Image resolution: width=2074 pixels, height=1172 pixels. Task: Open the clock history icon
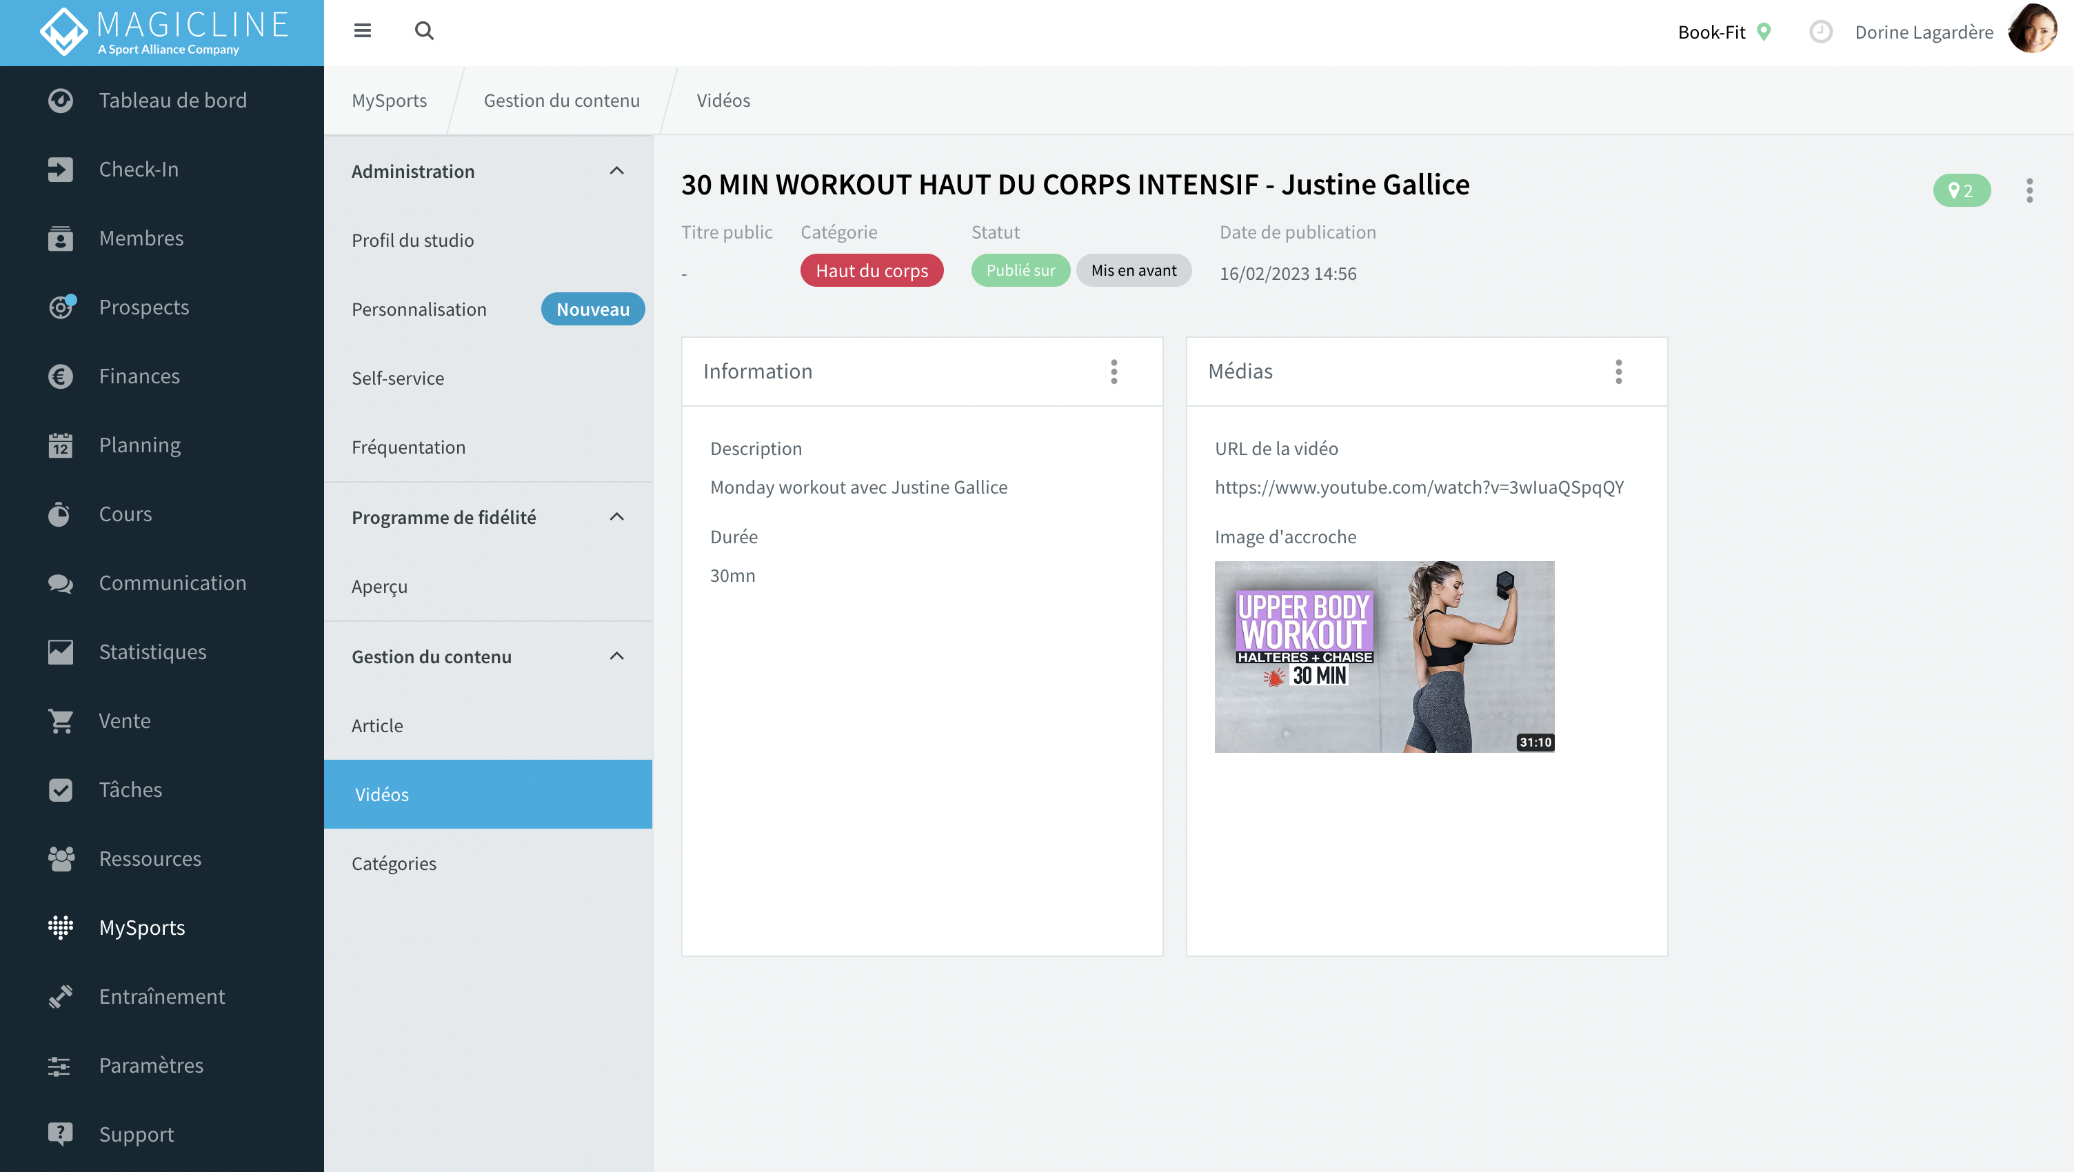(1820, 32)
